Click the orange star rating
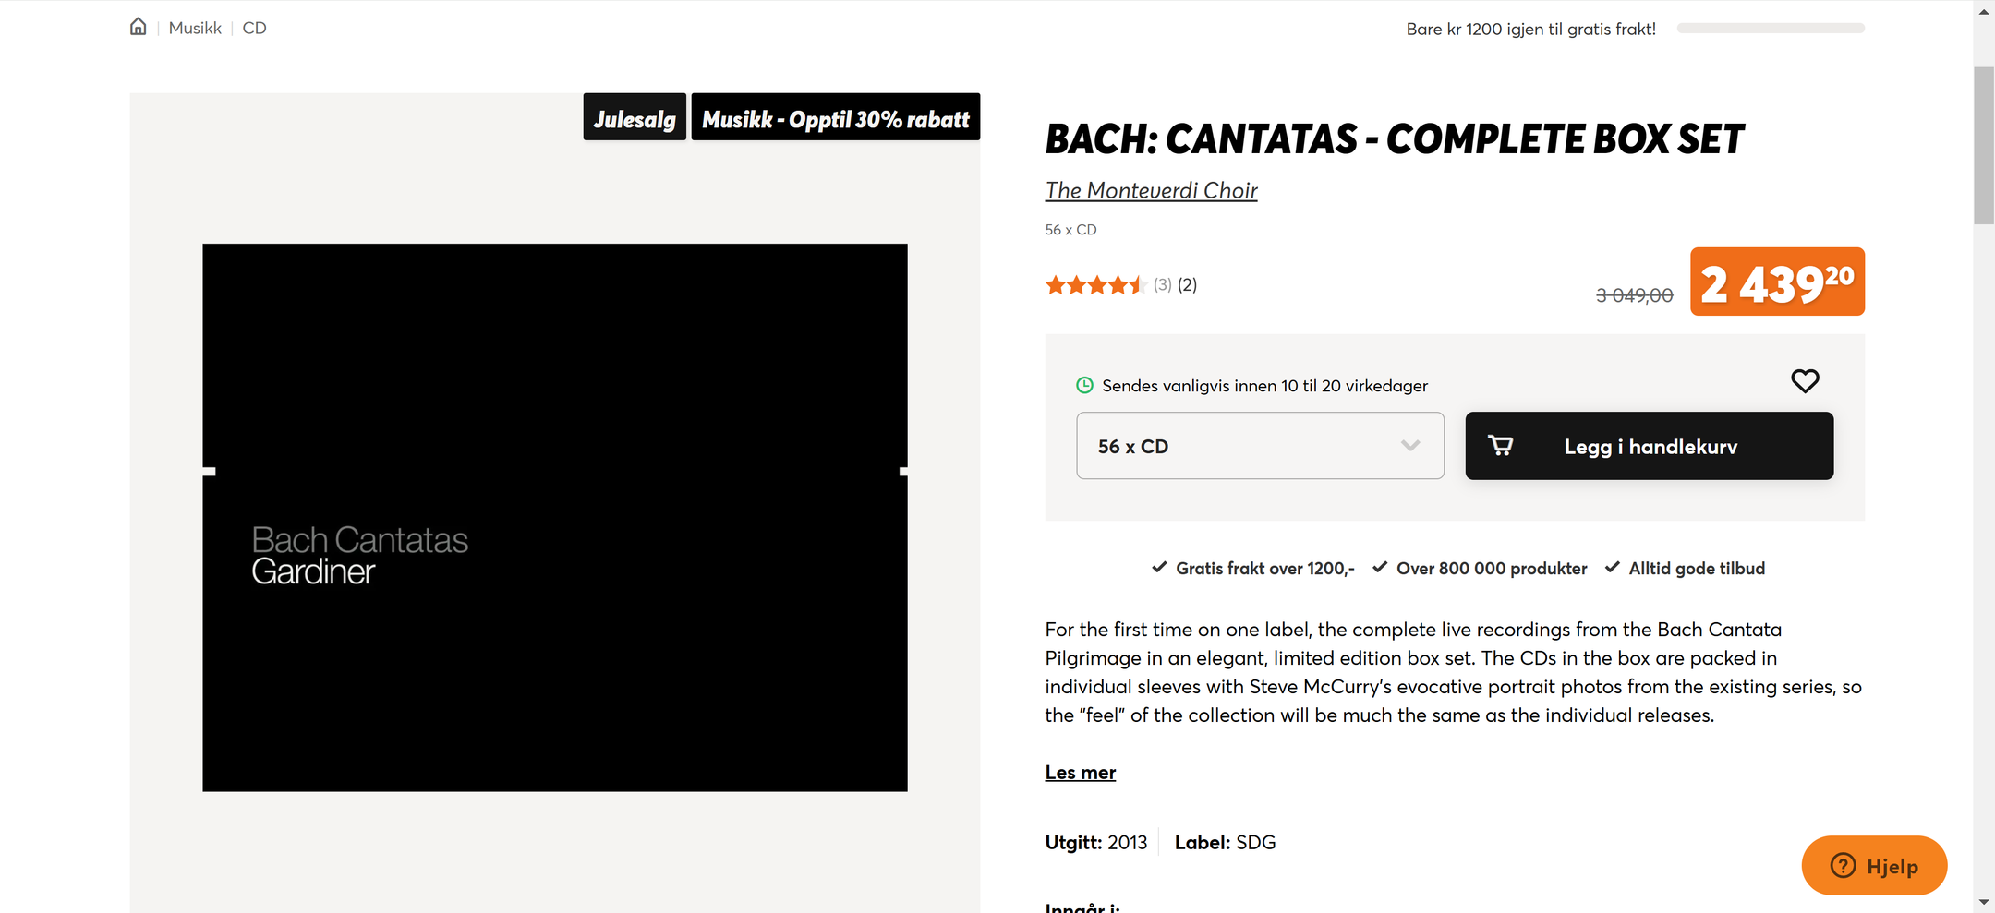The width and height of the screenshot is (1995, 913). (1095, 285)
